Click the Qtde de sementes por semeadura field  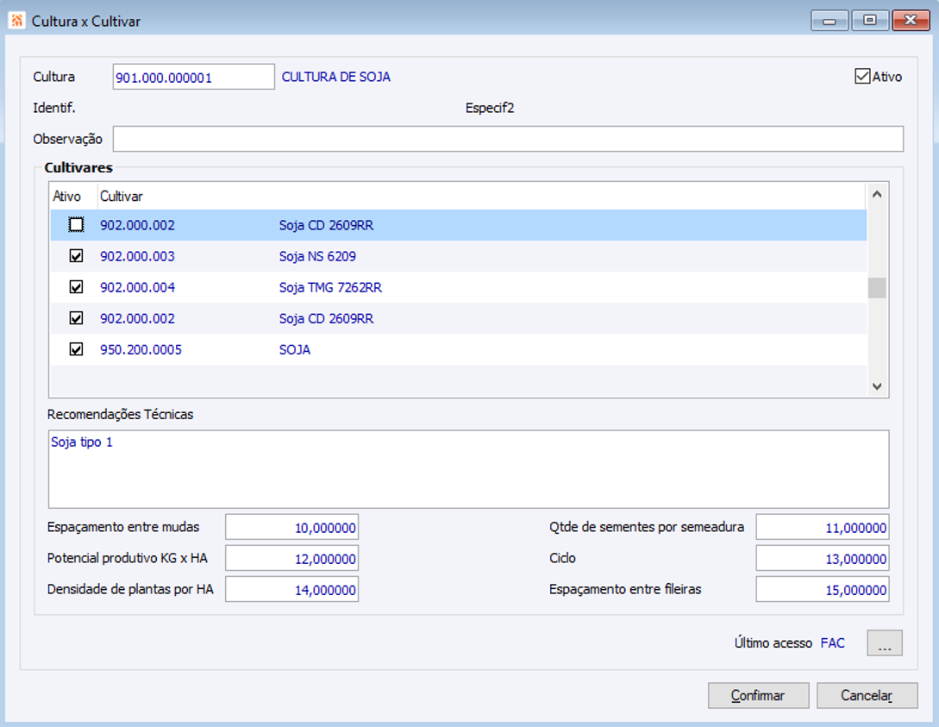click(x=823, y=528)
